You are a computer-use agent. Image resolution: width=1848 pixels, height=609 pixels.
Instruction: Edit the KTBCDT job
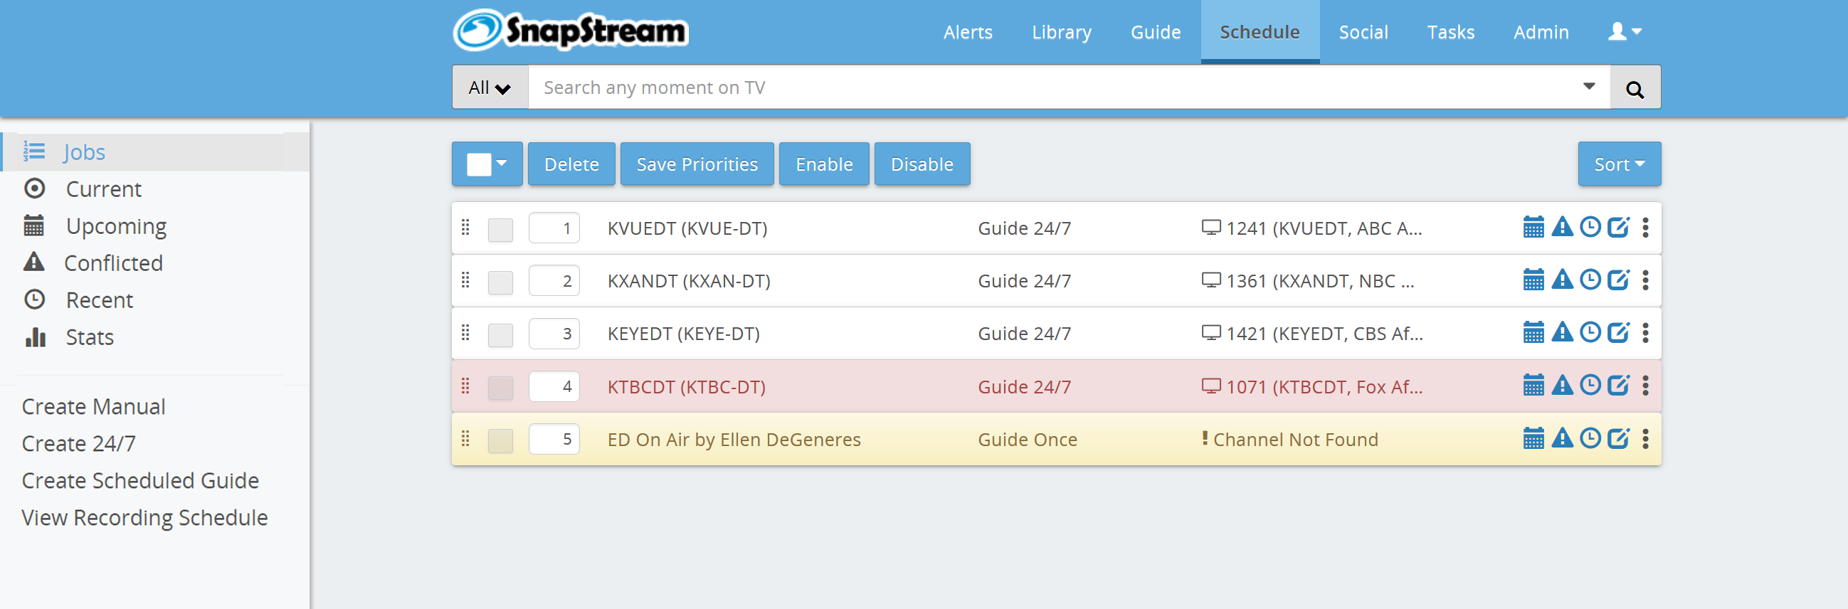coord(1618,385)
